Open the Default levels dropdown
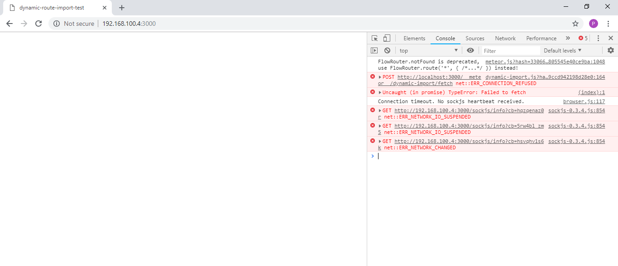This screenshot has height=266, width=618. click(563, 51)
